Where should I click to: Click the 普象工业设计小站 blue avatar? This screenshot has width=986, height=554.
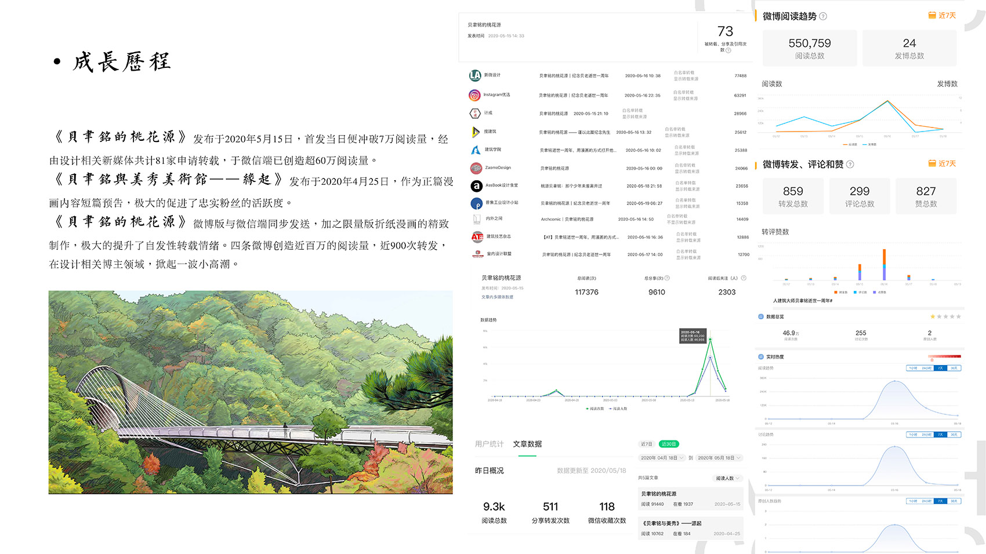476,203
